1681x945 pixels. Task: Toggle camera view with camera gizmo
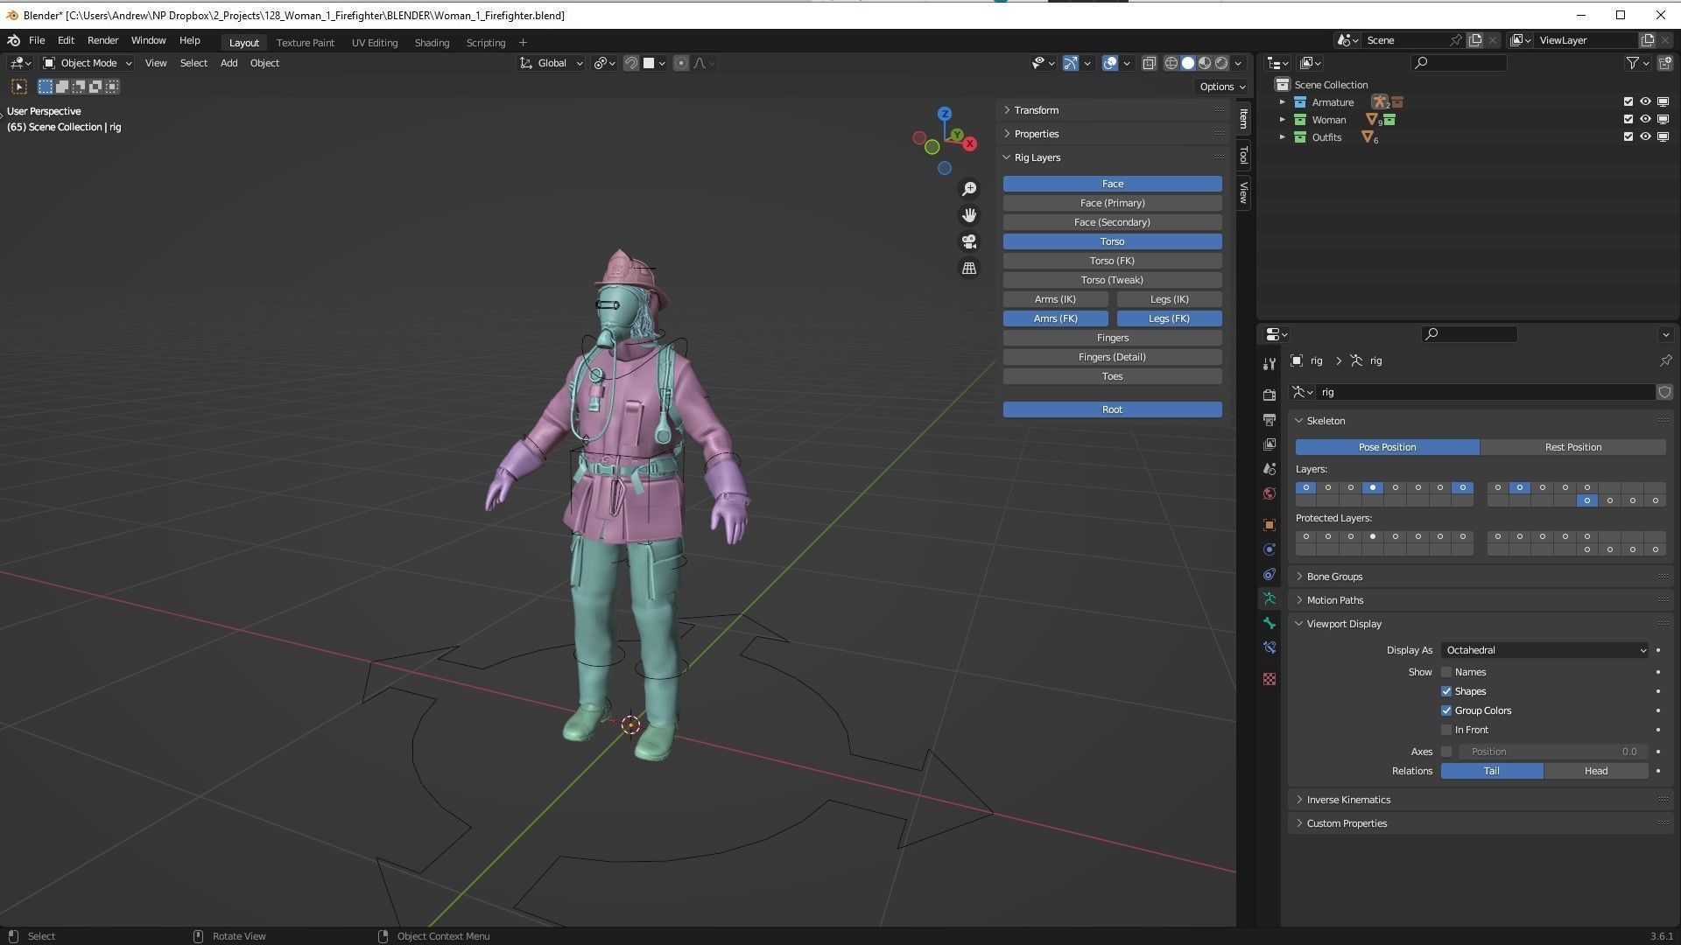[969, 241]
